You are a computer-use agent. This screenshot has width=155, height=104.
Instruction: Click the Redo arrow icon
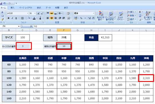(10, 3)
